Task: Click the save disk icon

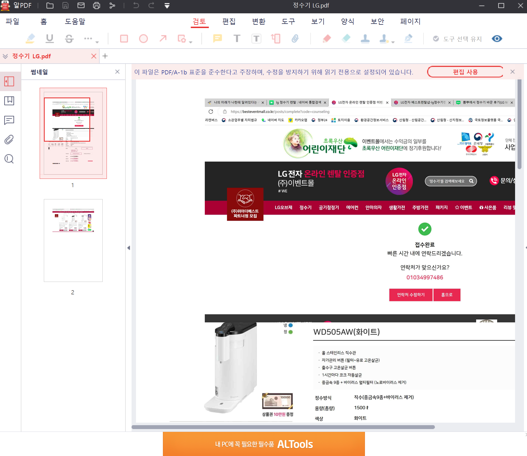Action: (65, 6)
